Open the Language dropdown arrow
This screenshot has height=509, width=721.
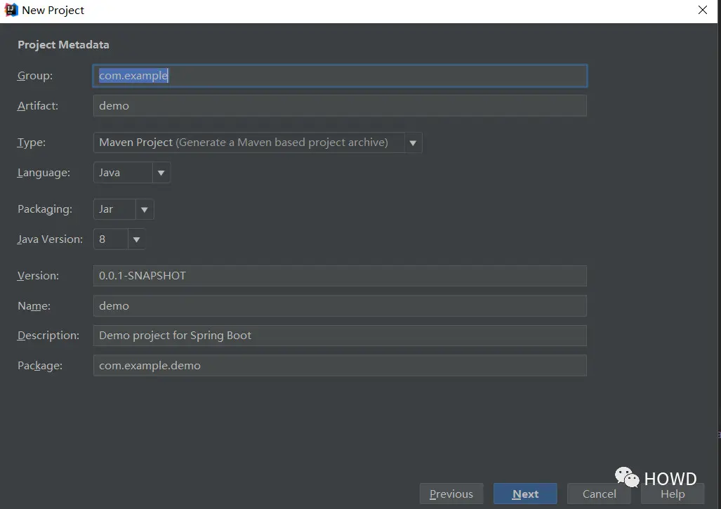click(x=161, y=173)
